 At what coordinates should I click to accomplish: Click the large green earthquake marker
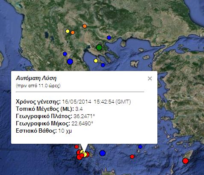click(x=99, y=47)
